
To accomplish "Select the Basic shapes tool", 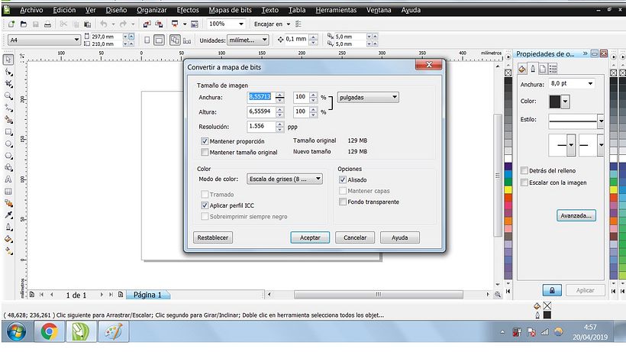I will [x=8, y=168].
